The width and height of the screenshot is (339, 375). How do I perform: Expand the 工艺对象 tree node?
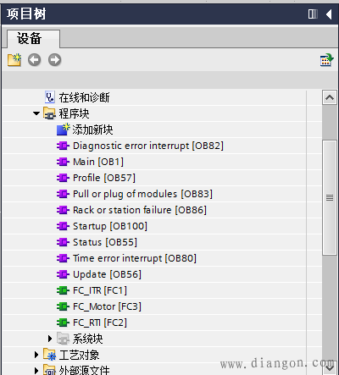pyautogui.click(x=36, y=355)
